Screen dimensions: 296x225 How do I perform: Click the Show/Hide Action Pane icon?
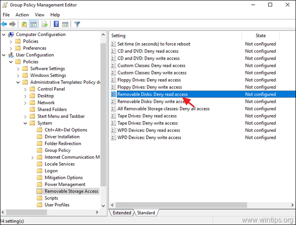point(65,24)
